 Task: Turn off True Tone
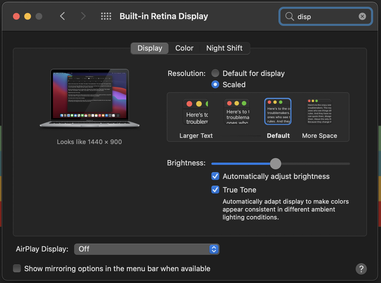[215, 190]
